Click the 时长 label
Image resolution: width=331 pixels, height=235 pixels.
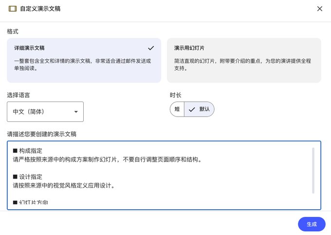click(x=176, y=95)
